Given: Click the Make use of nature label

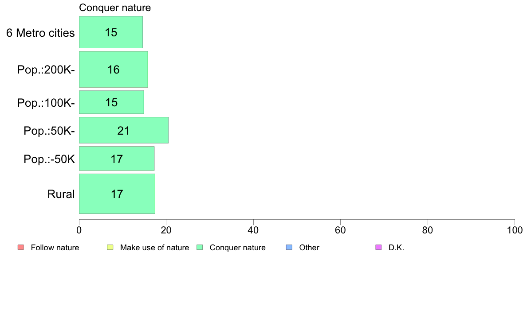Looking at the screenshot, I should pos(155,248).
